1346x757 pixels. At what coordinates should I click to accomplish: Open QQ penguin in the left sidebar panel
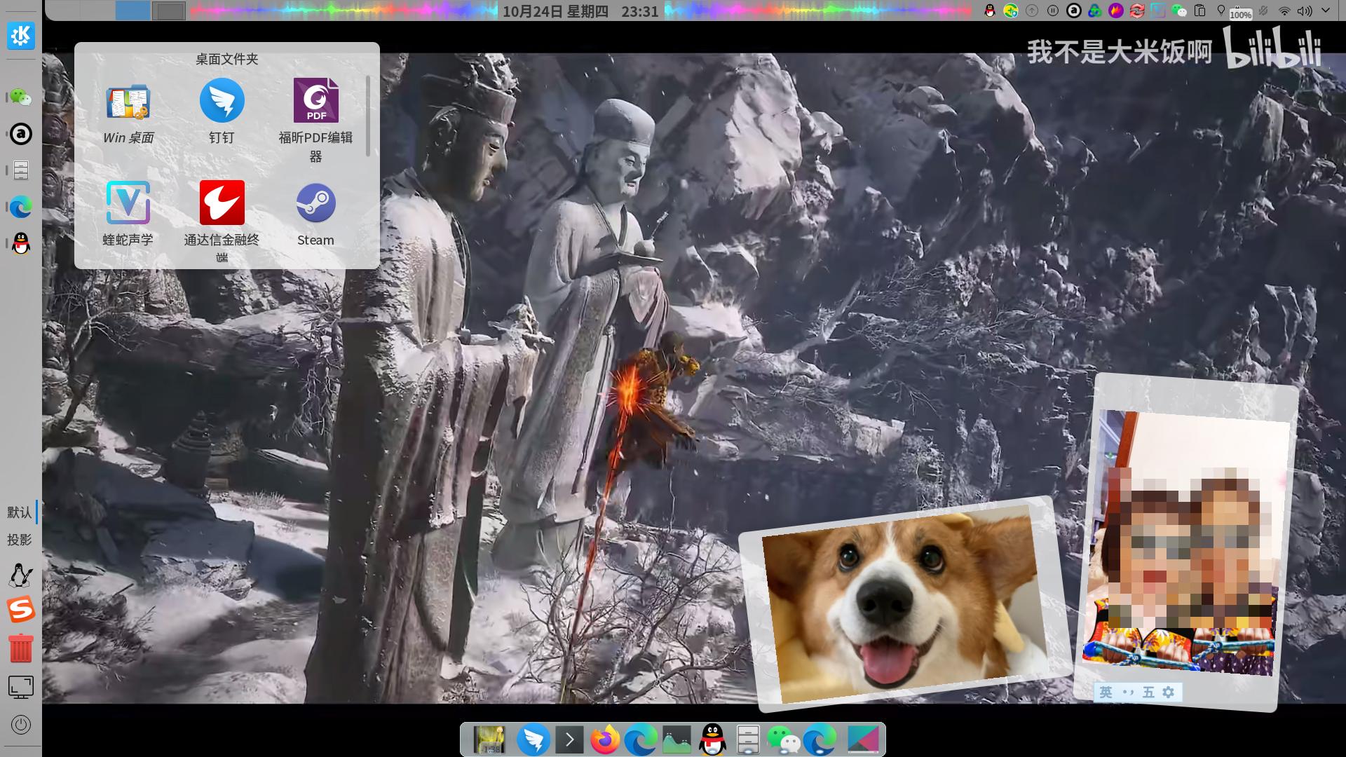[x=20, y=243]
